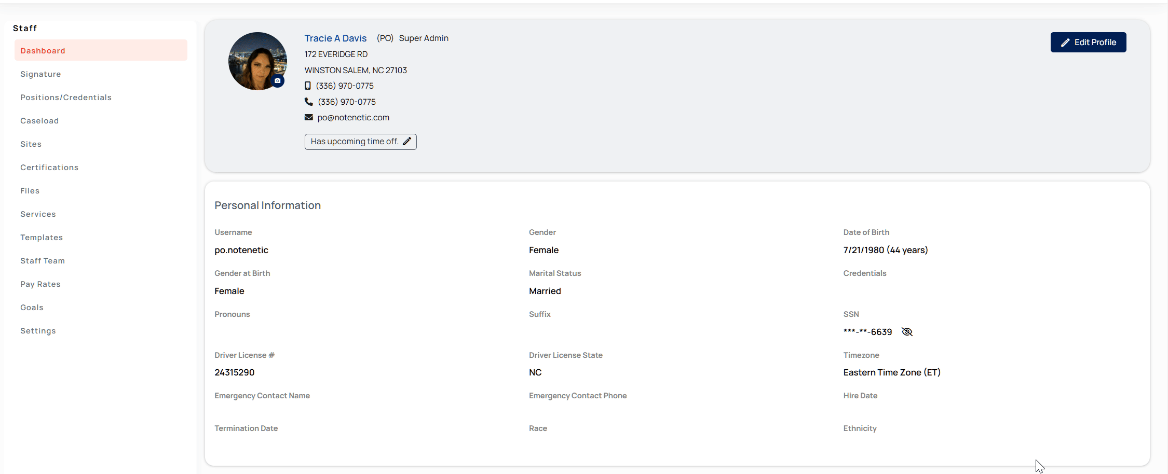
Task: Toggle SSN visibility eye icon
Action: point(907,332)
